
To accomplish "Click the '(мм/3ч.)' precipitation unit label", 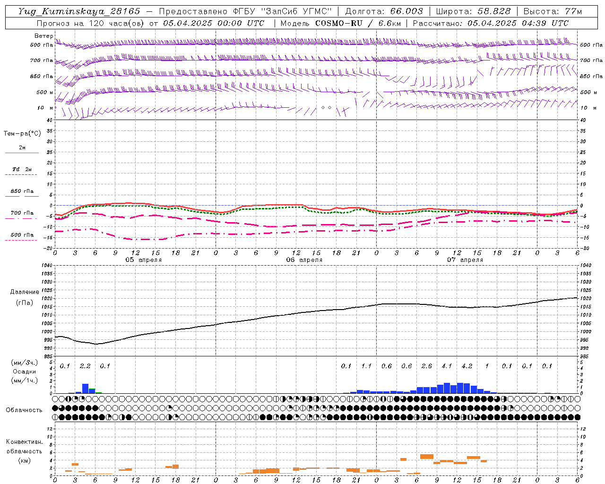I will 25,363.
